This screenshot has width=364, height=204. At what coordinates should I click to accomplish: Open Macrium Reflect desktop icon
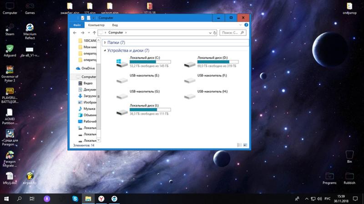click(x=30, y=32)
